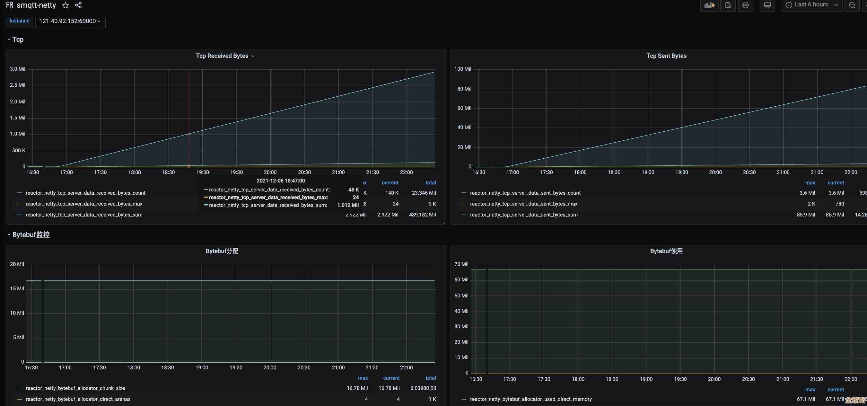This screenshot has width=867, height=406.
Task: Open the Last 6 hours time picker
Action: click(811, 5)
